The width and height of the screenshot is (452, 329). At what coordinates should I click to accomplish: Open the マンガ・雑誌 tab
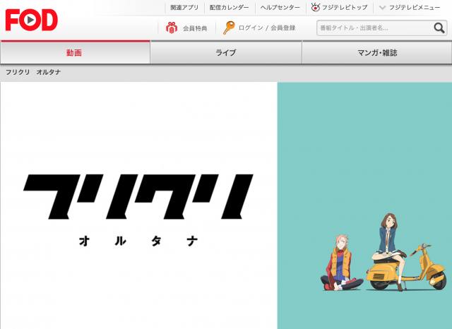[x=376, y=53]
